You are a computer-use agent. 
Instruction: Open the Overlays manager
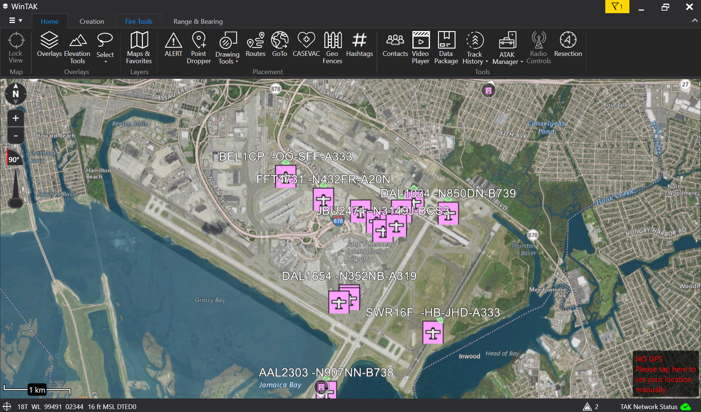(49, 45)
